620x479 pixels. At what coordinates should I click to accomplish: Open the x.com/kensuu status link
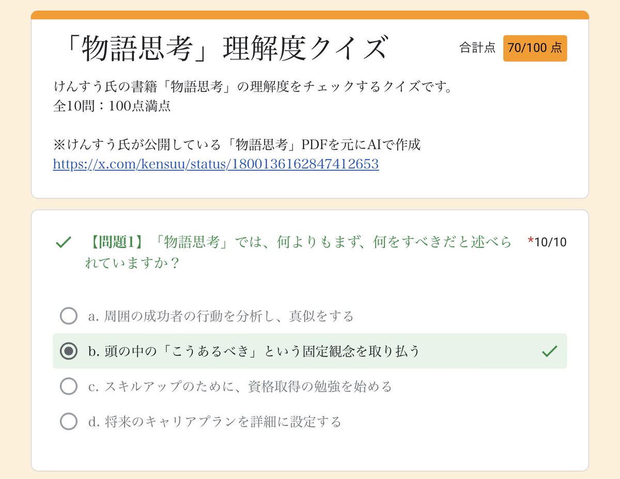point(216,164)
